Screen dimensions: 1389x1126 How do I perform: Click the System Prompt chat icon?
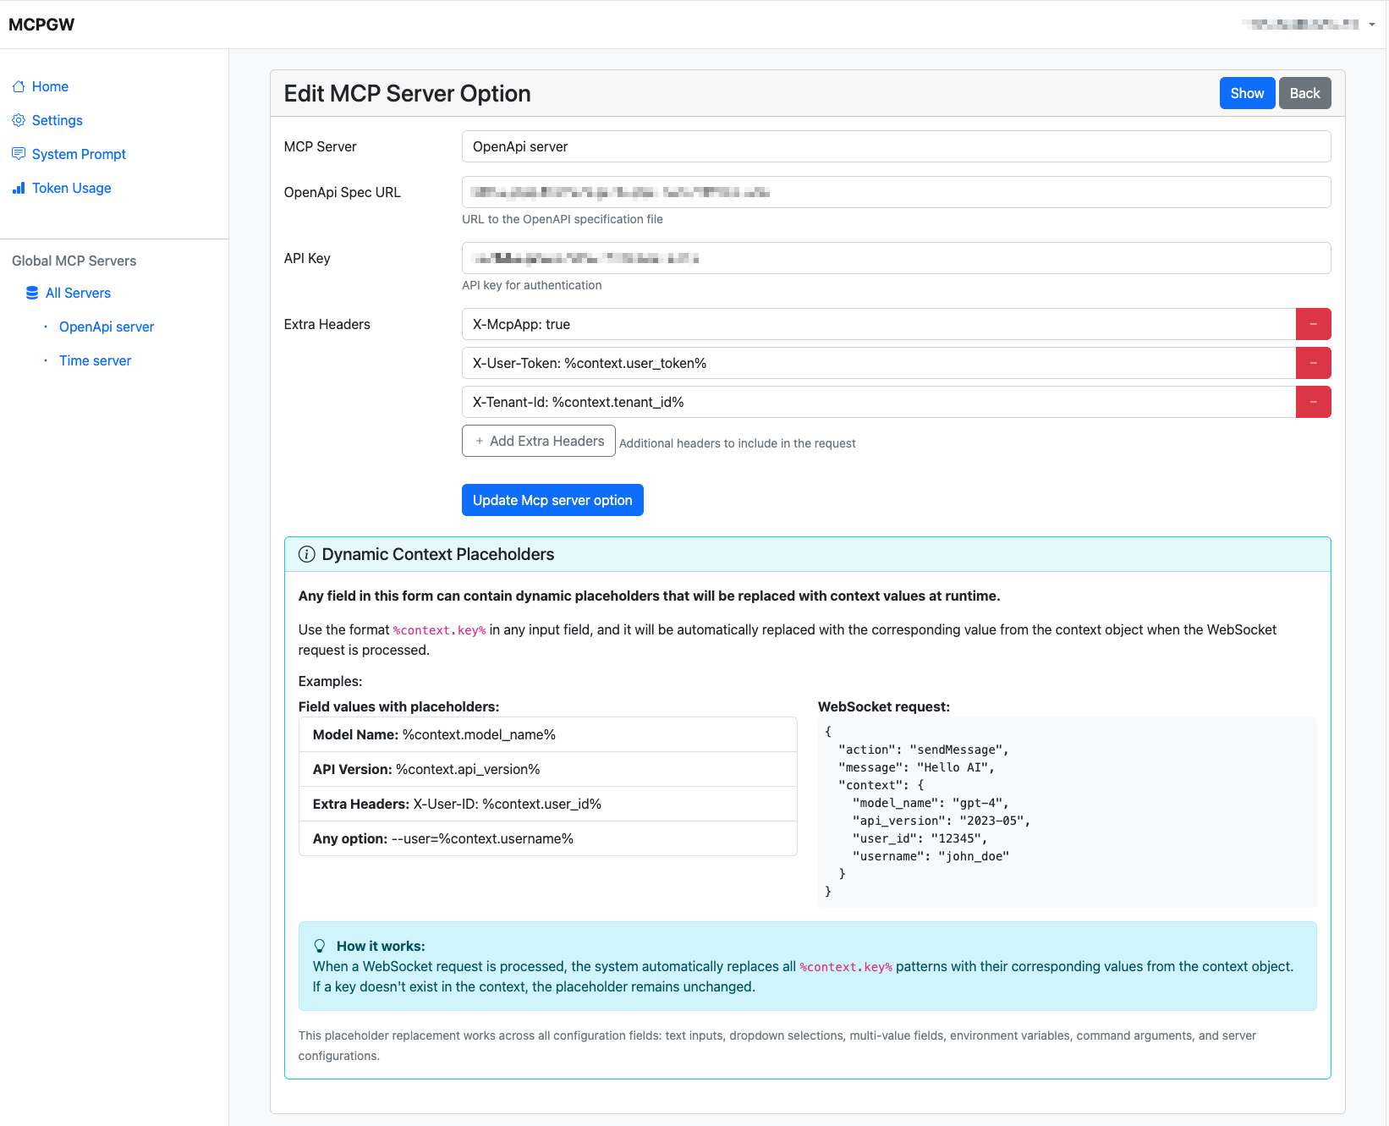point(19,154)
